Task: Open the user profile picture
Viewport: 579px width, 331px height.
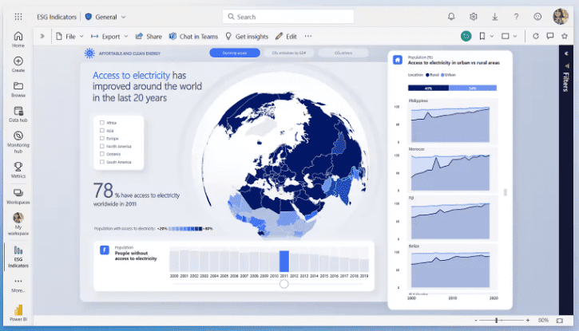Action: [561, 16]
